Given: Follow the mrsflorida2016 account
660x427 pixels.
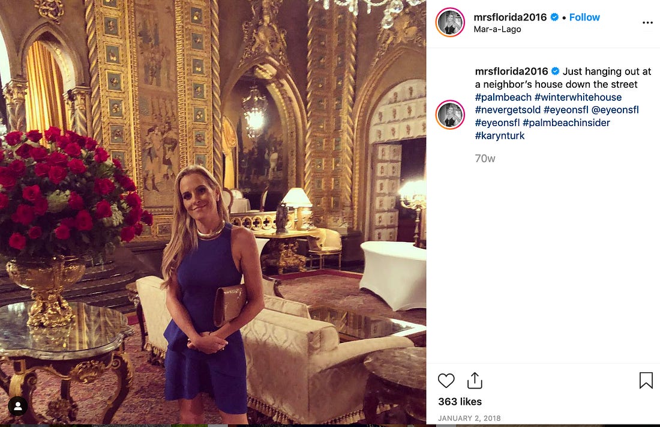Looking at the screenshot, I should point(584,17).
